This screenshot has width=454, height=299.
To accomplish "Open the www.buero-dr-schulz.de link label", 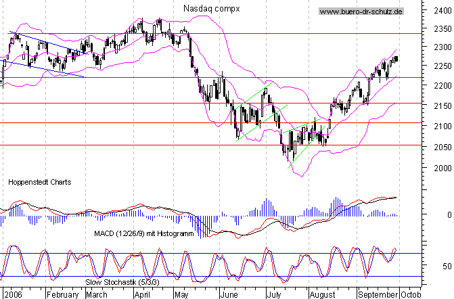I will [x=361, y=11].
